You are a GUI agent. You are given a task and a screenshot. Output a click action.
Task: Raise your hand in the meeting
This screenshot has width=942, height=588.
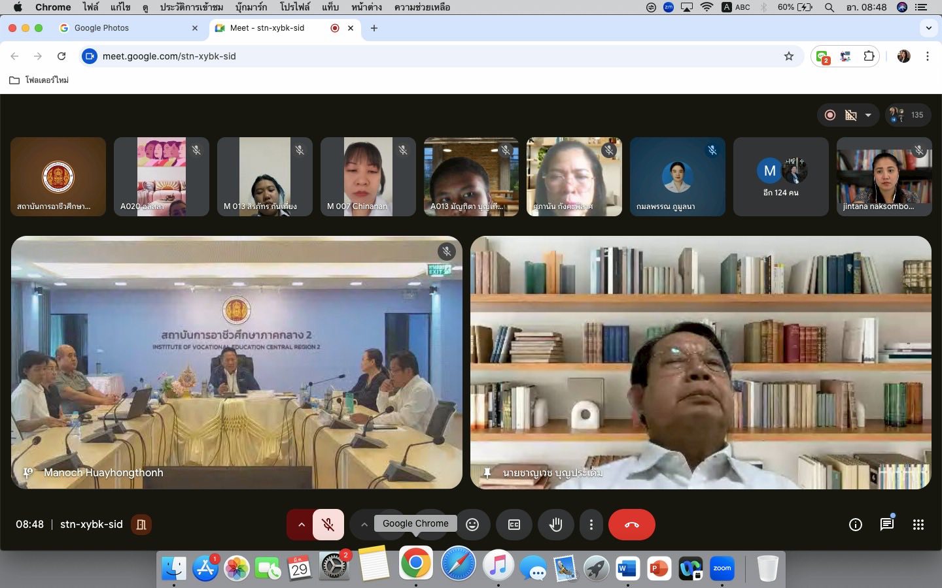(x=556, y=525)
